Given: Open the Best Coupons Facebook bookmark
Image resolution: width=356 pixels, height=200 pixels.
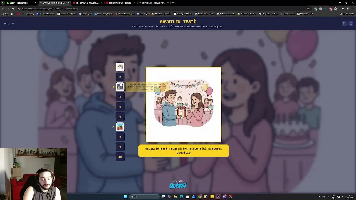Looking at the screenshot, I should click(46, 14).
